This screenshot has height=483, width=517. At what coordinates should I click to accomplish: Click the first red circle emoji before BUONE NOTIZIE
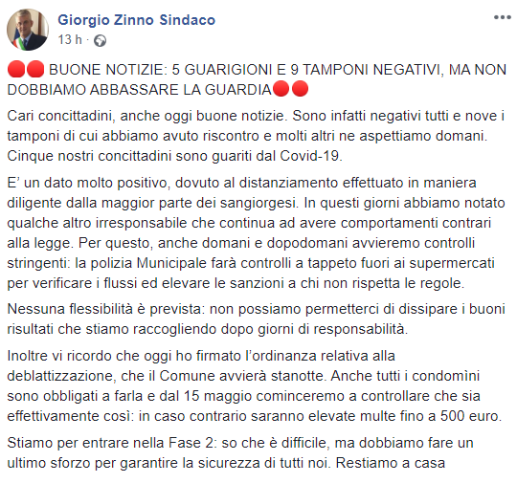tap(16, 69)
